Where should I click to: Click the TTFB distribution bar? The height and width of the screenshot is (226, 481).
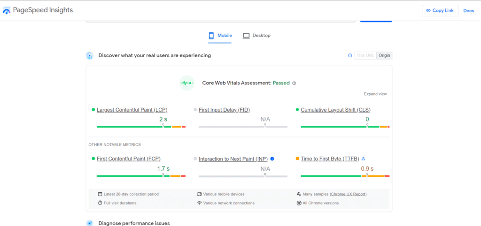345,176
